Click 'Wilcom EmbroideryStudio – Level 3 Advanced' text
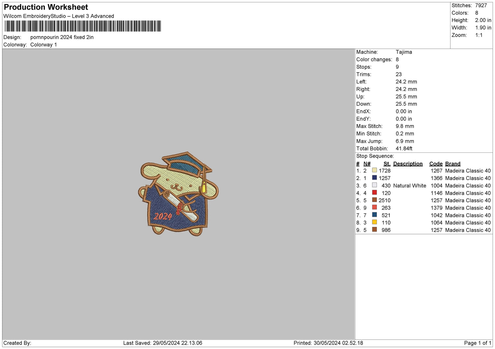The width and height of the screenshot is (495, 349). pos(59,16)
